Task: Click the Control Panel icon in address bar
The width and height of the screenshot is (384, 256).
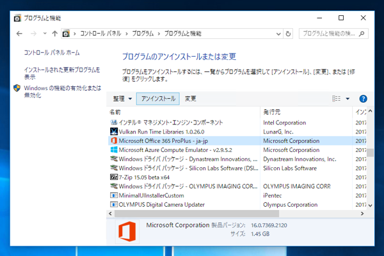Action: point(66,33)
